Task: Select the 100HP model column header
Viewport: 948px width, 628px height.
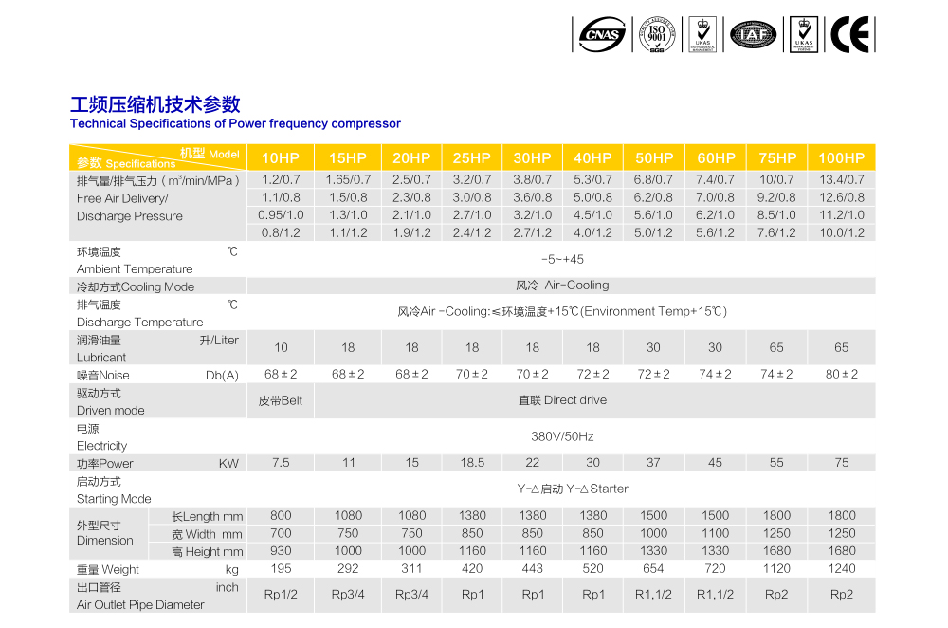Action: [x=841, y=158]
